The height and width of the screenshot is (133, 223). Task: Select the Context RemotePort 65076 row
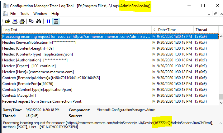(x=110, y=84)
